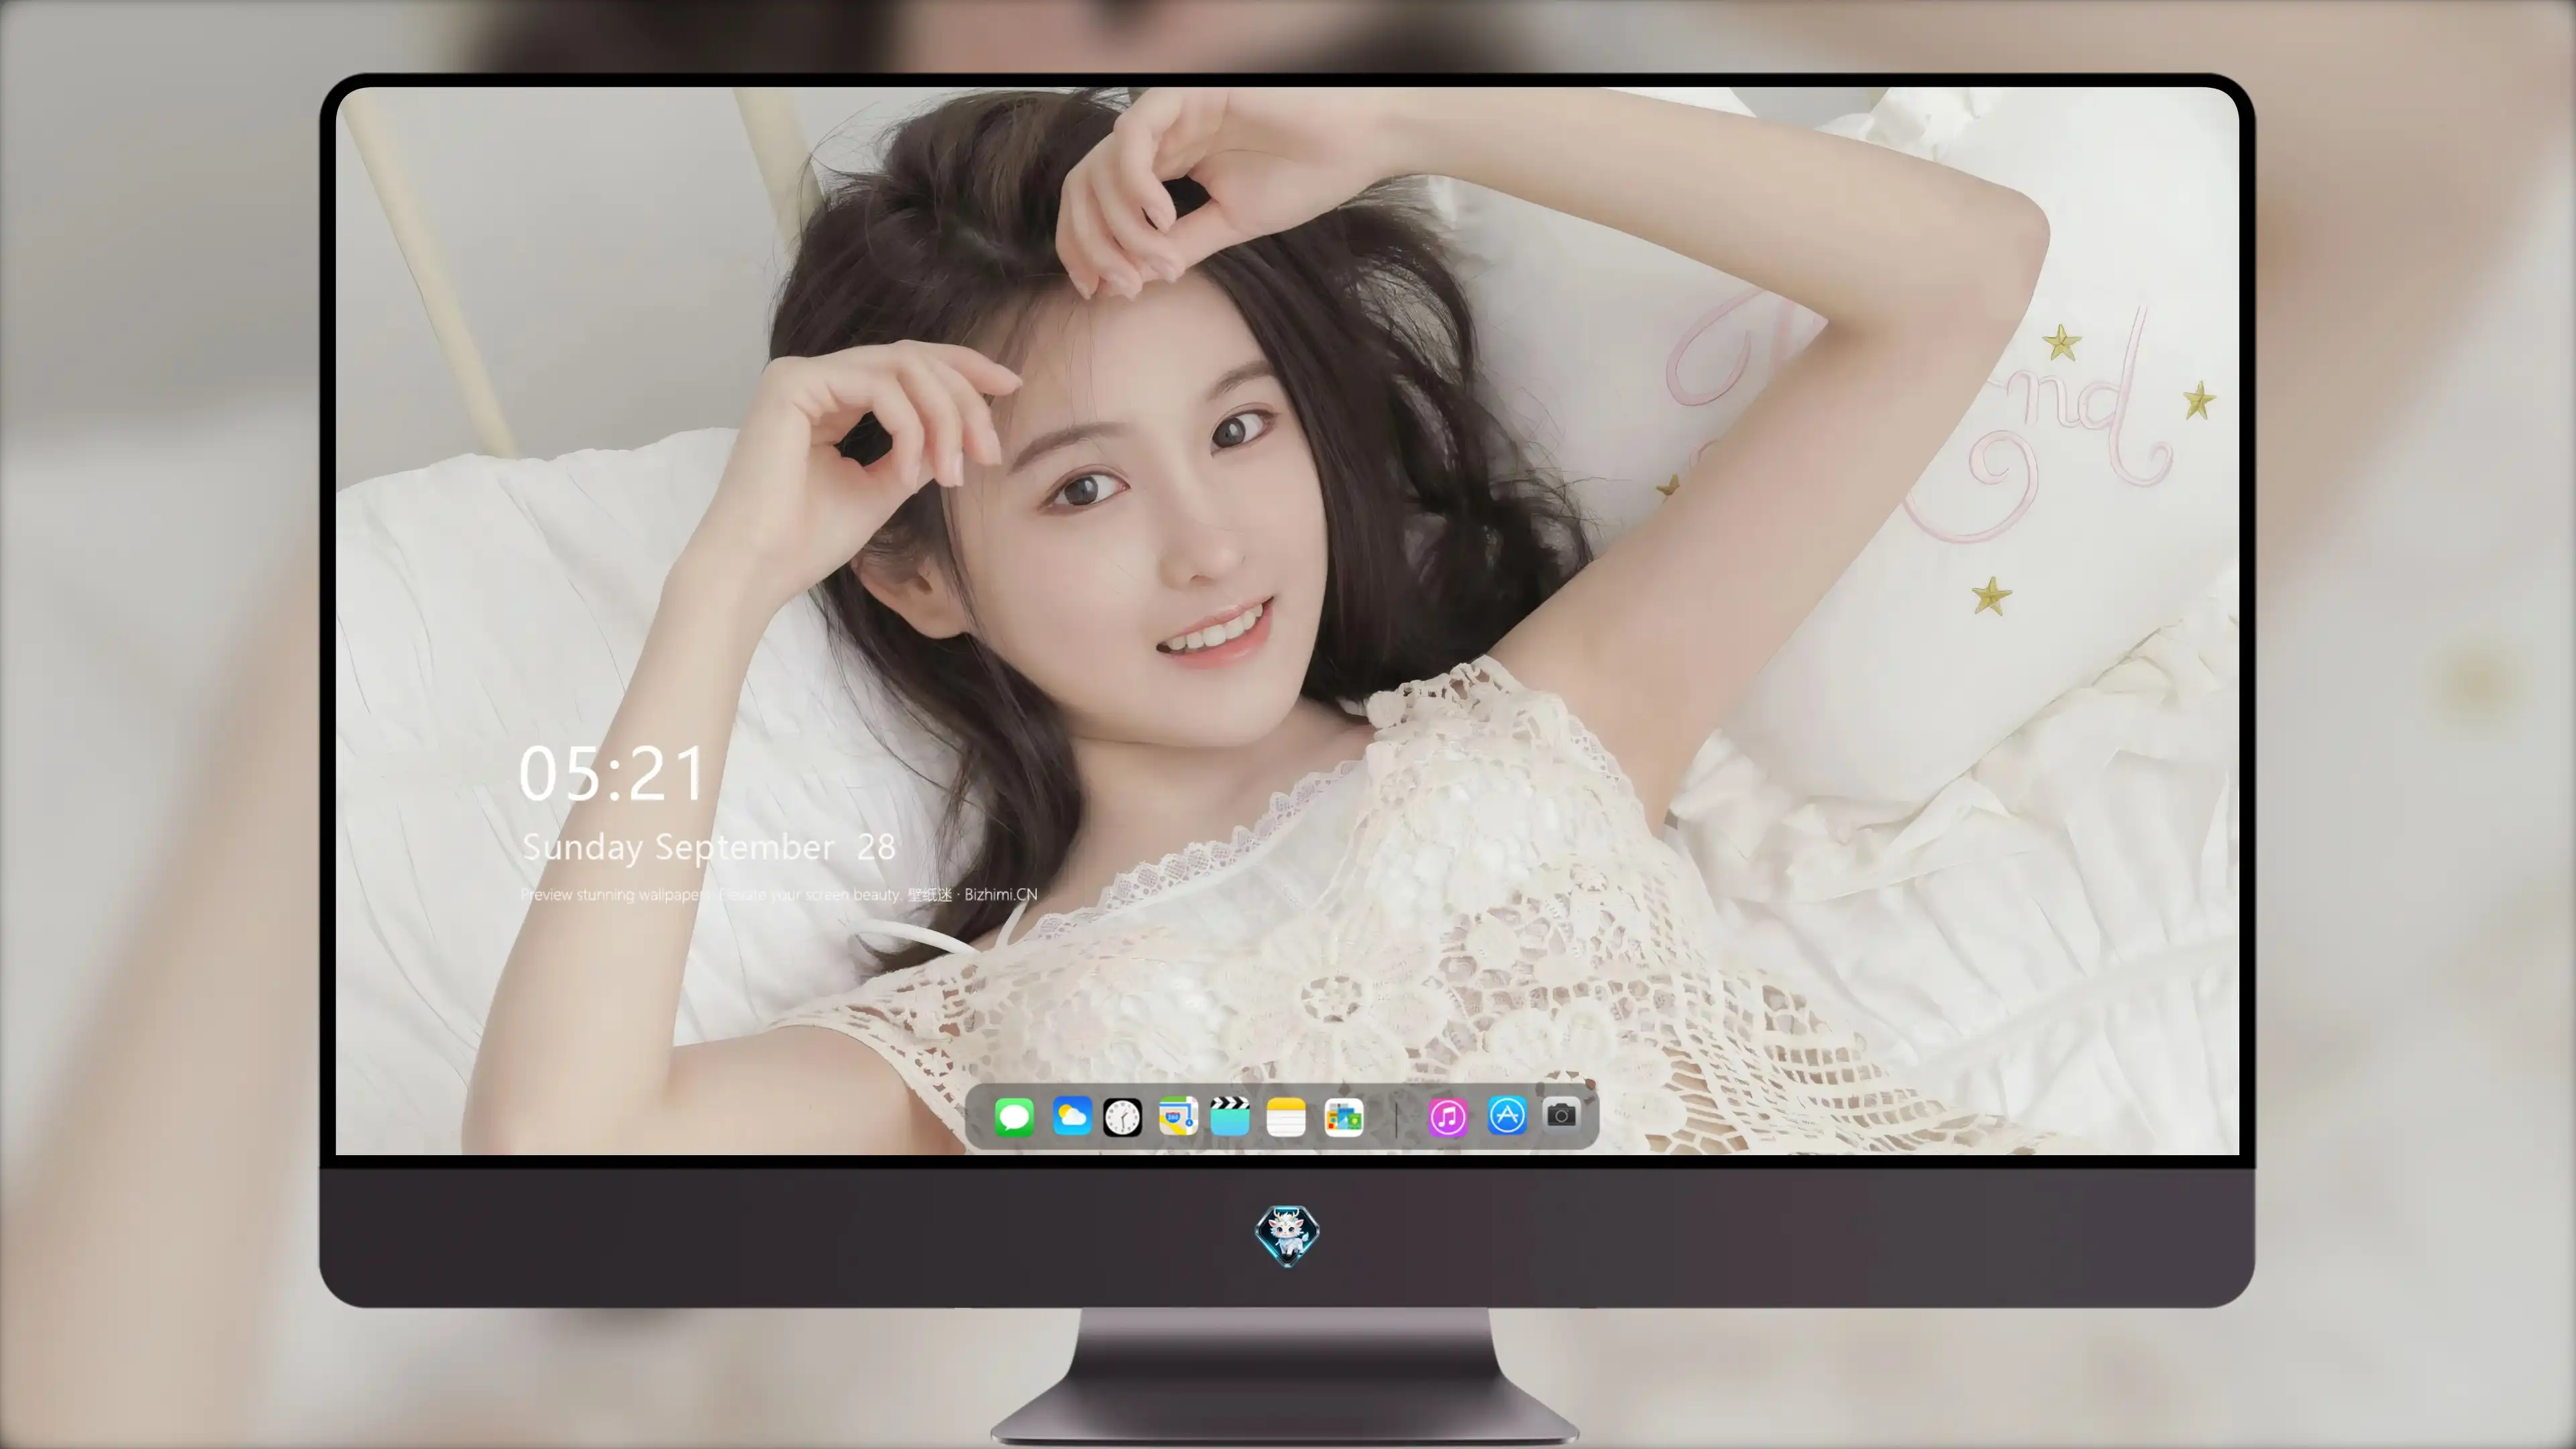Open the Camera app in the dock

coord(1561,1114)
